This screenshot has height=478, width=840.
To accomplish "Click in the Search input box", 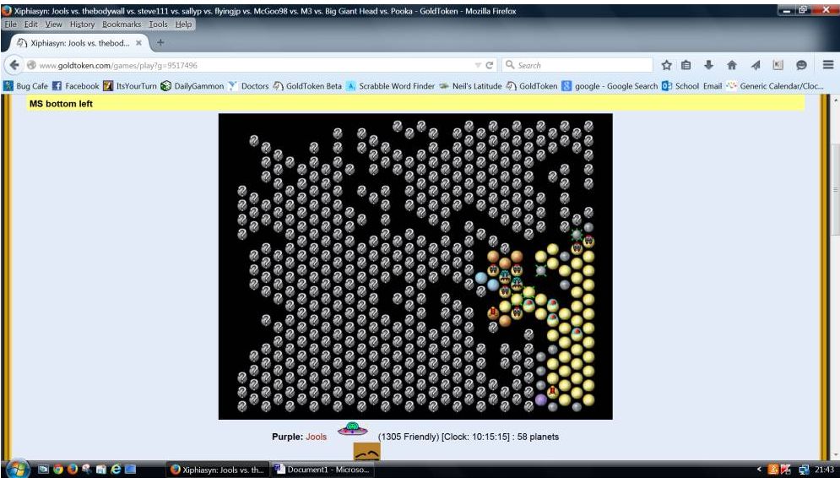I will pos(583,65).
